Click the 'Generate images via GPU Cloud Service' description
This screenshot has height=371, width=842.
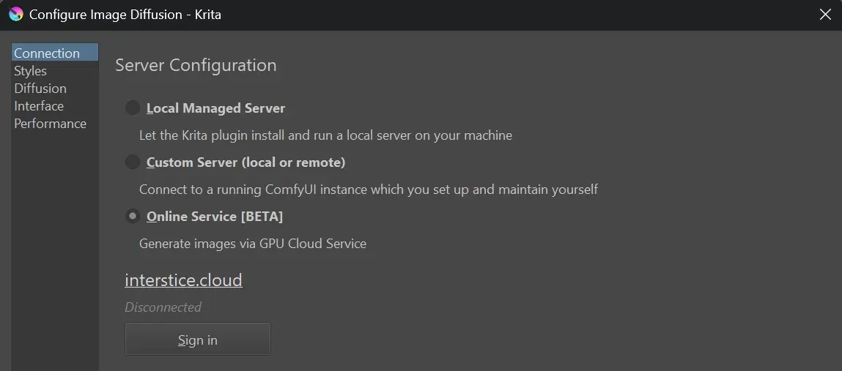[253, 244]
